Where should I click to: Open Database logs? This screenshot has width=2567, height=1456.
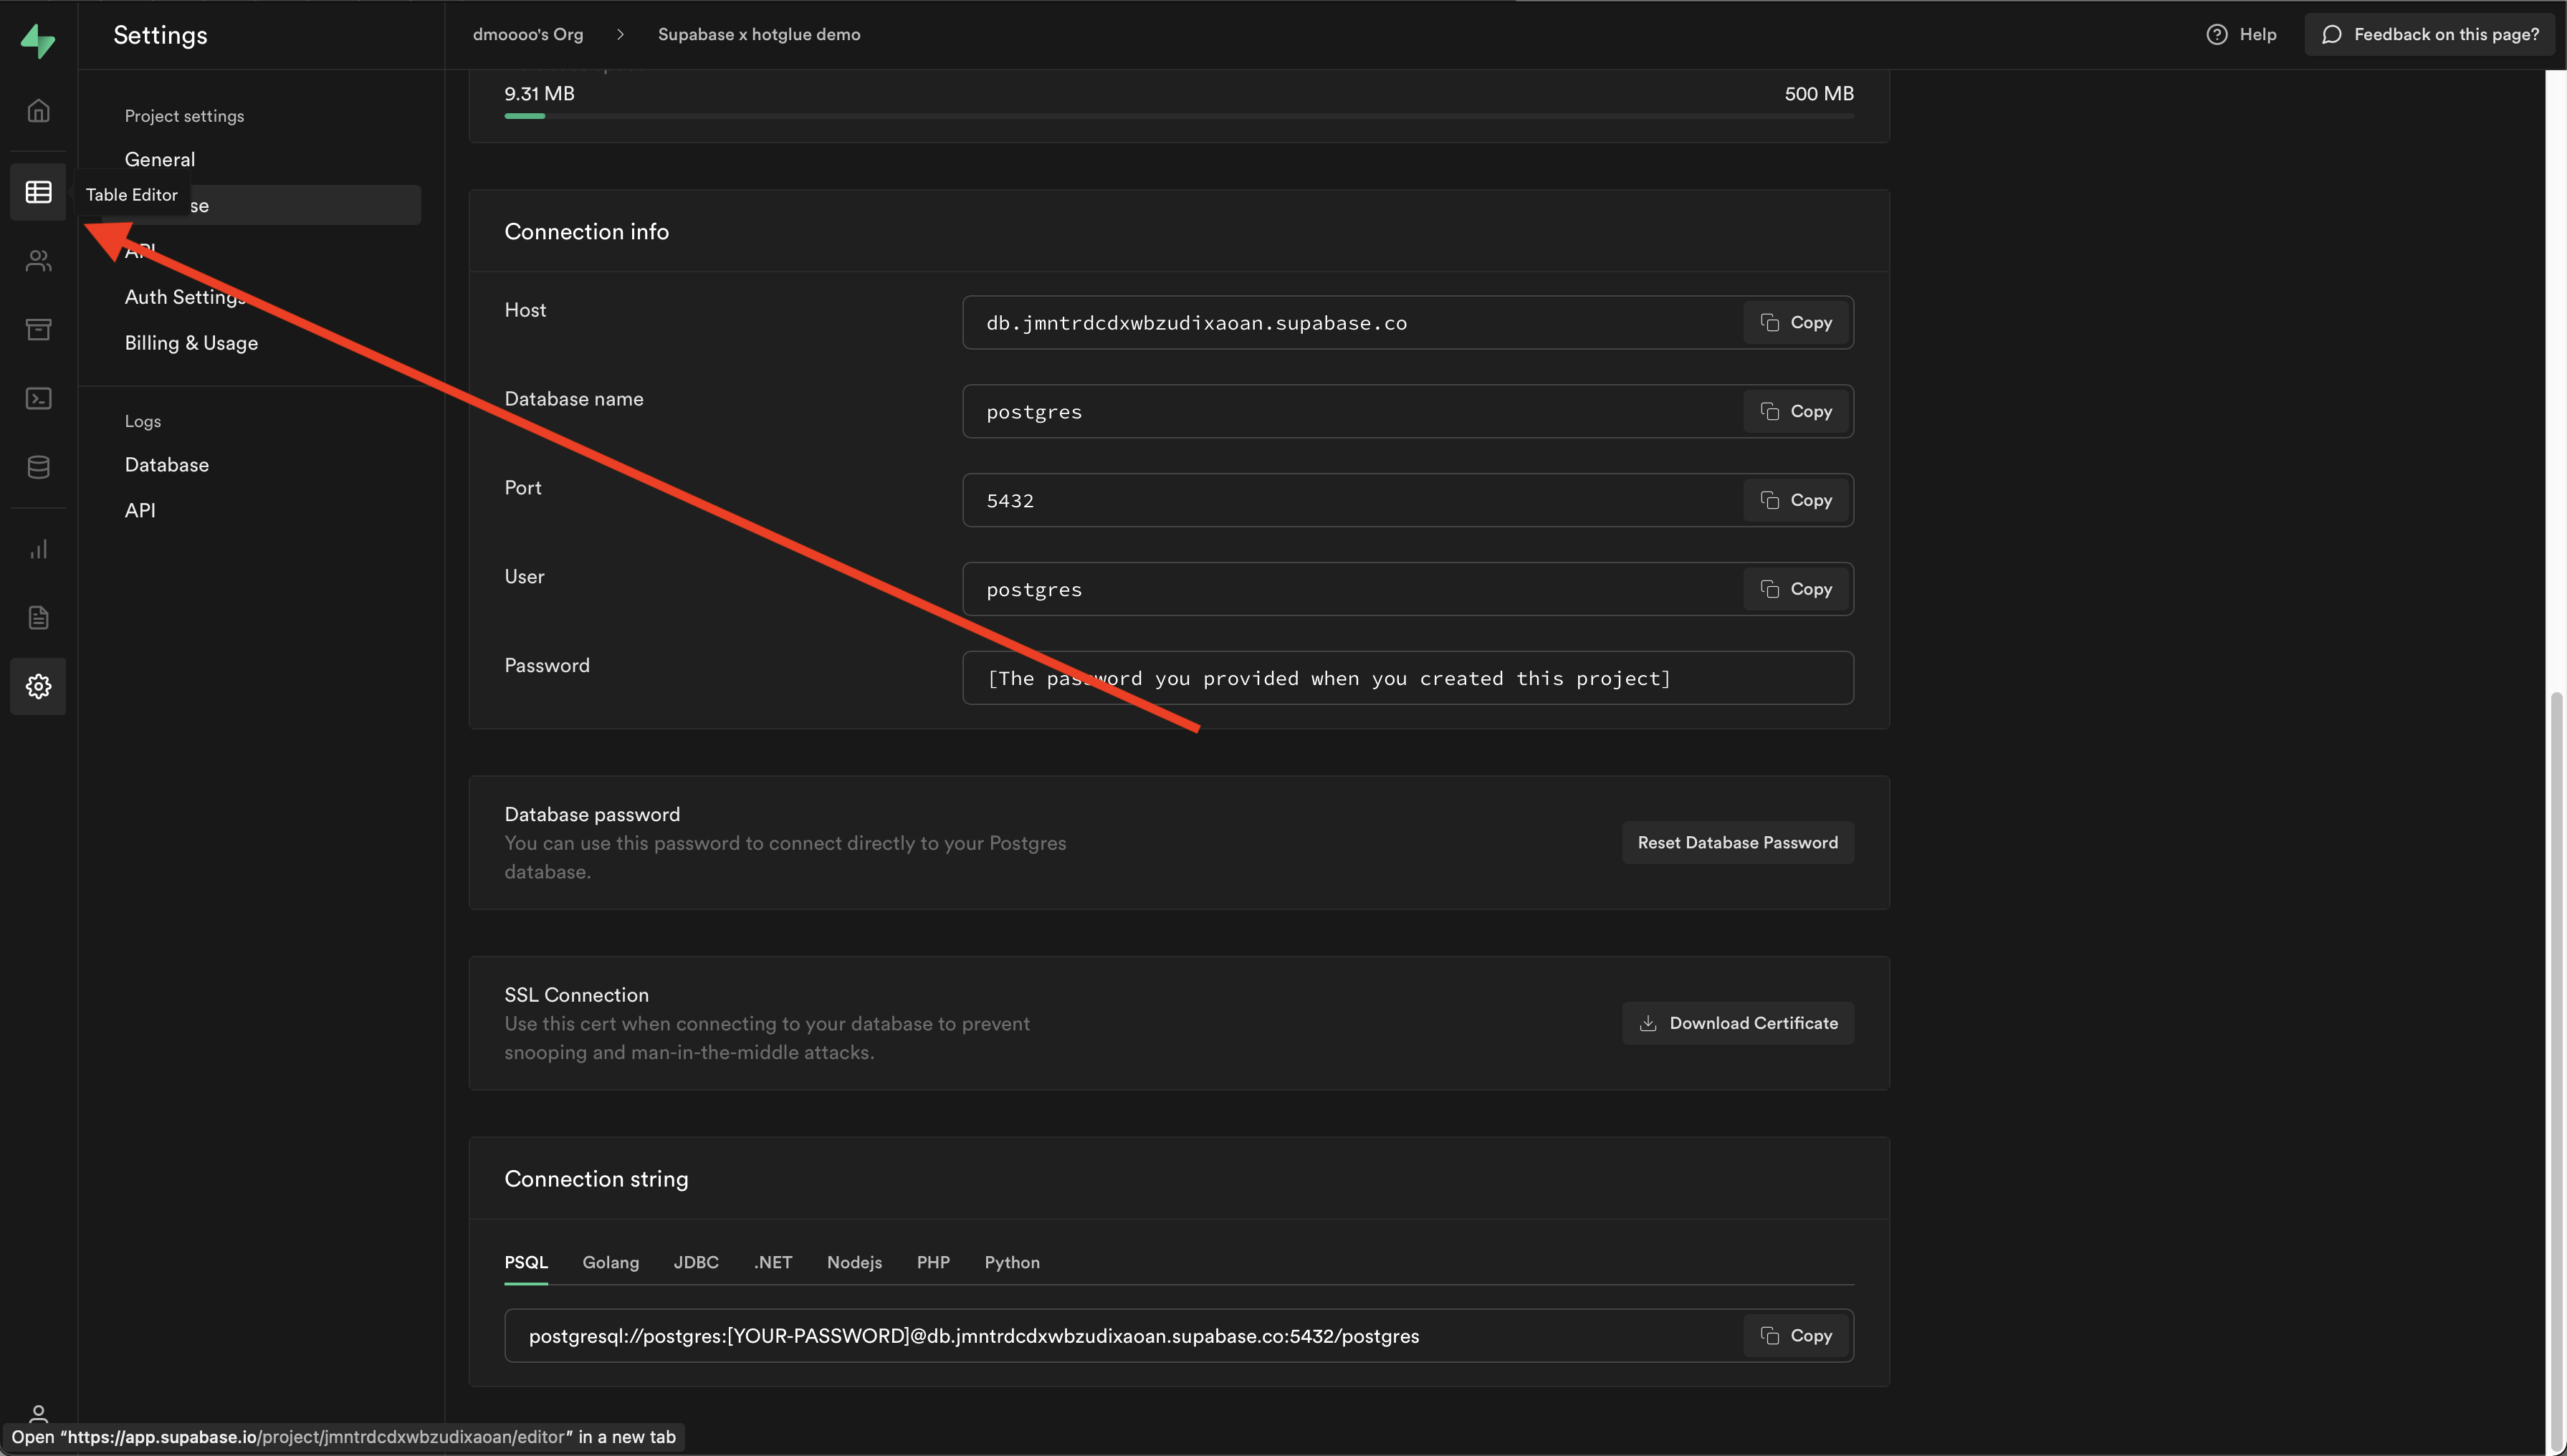167,464
